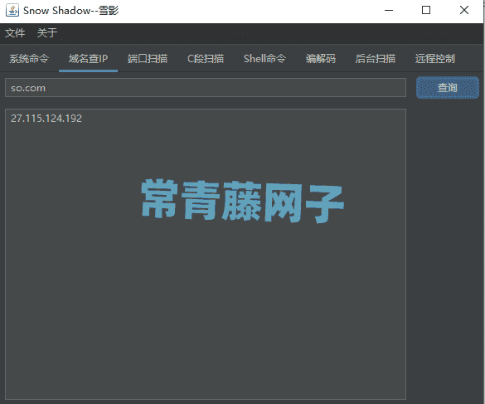Click the 查询 query button

[447, 88]
